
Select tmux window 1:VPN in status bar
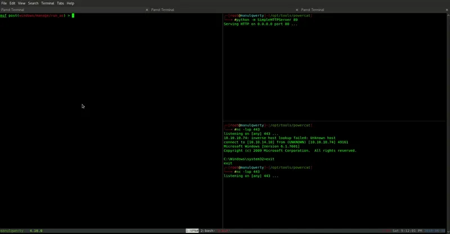pos(192,231)
